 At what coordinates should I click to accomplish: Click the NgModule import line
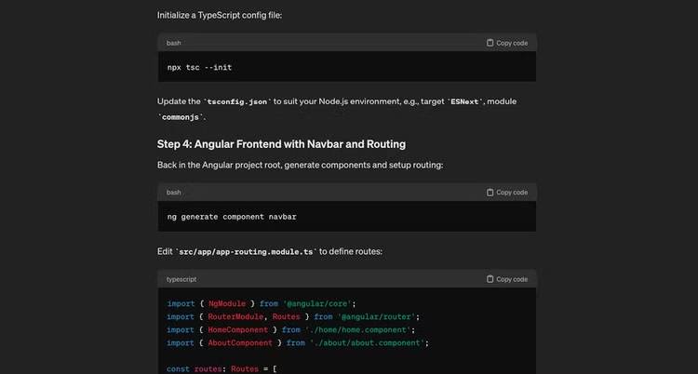(x=262, y=303)
